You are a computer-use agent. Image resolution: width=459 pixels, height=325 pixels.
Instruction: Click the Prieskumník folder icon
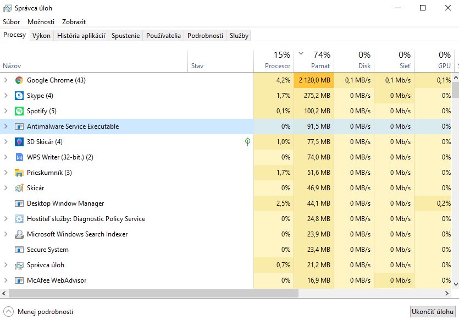(x=19, y=173)
